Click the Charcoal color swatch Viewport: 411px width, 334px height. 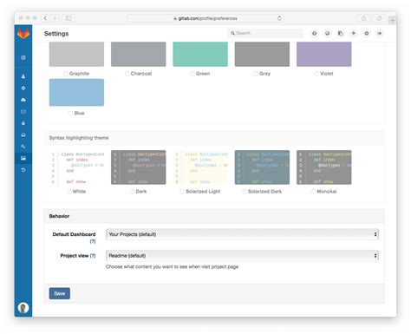tap(139, 54)
